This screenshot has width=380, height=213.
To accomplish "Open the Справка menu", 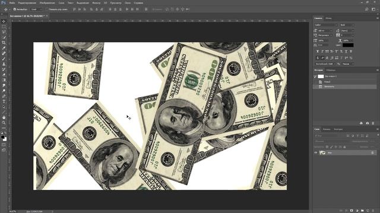I will point(138,3).
